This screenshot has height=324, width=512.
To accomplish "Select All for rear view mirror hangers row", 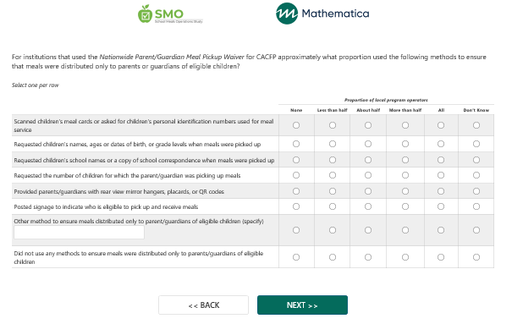I will 441,191.
